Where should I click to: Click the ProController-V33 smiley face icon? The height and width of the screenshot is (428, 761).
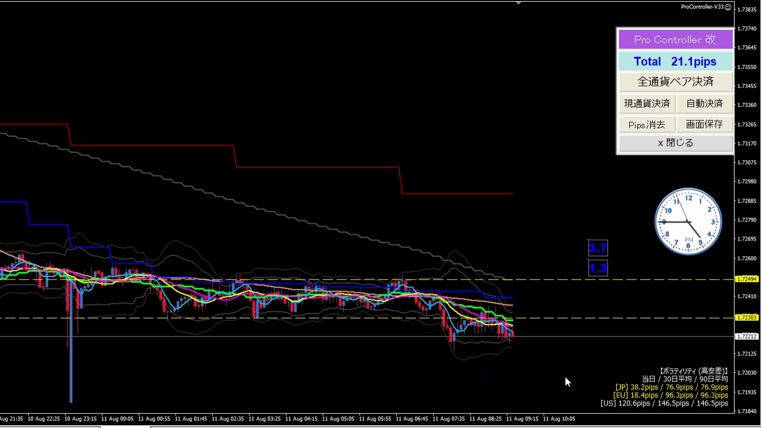(x=728, y=7)
